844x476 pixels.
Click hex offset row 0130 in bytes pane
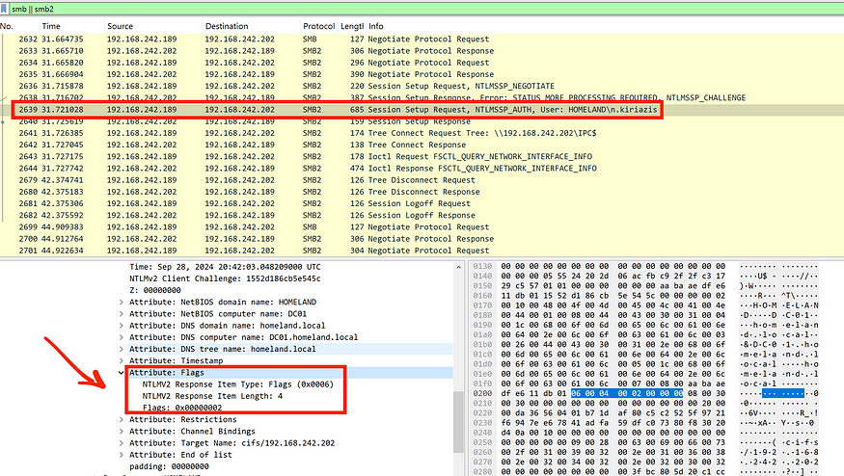[483, 266]
